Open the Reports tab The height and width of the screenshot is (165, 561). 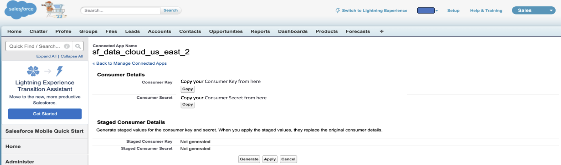tap(260, 31)
